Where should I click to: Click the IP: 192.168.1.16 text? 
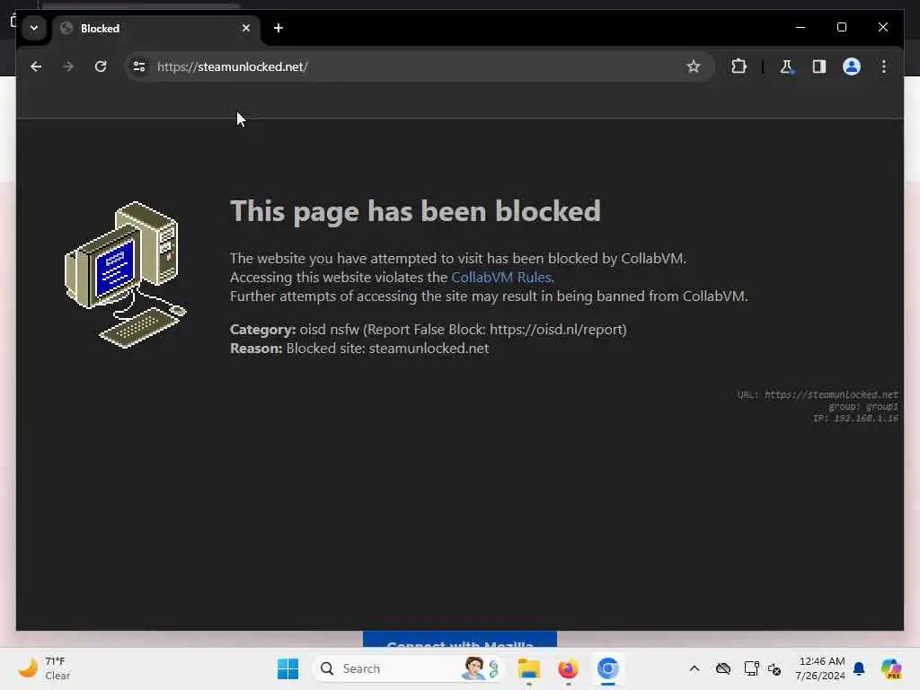(855, 419)
